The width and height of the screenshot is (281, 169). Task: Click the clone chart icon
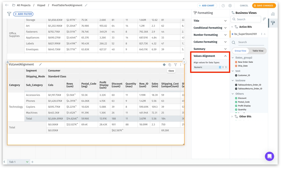click(170, 64)
